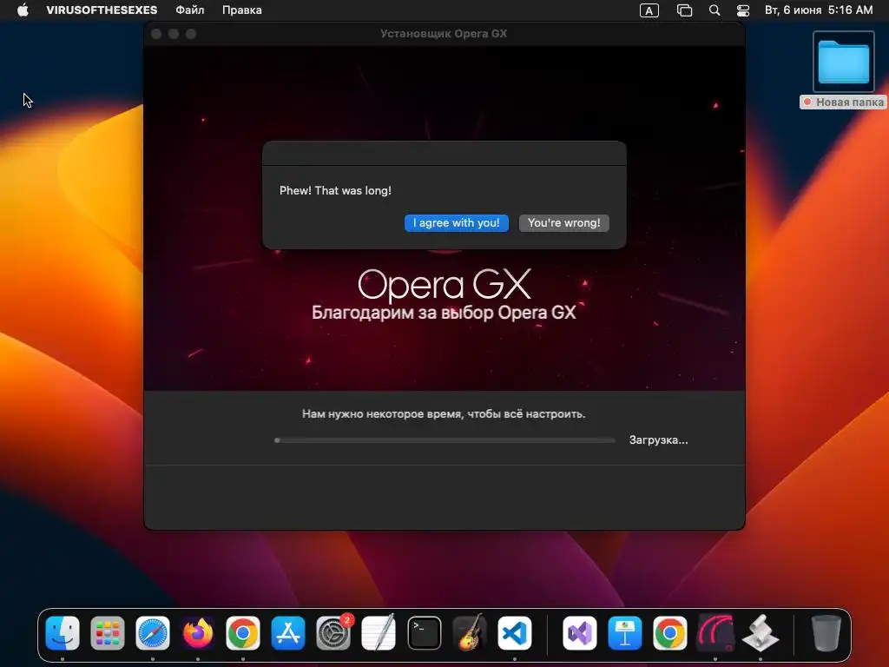The image size is (889, 667).
Task: Open App Store from the Dock
Action: 288,633
